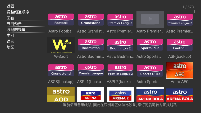Select the Astro AEC channel icon

point(180,70)
